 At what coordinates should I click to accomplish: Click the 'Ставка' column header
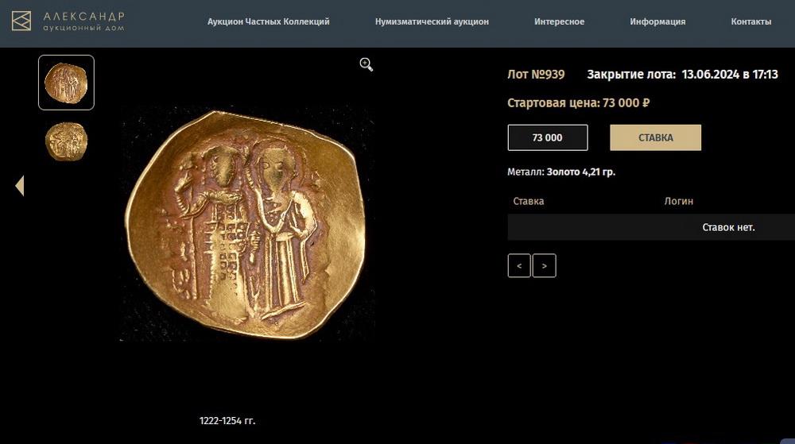529,202
